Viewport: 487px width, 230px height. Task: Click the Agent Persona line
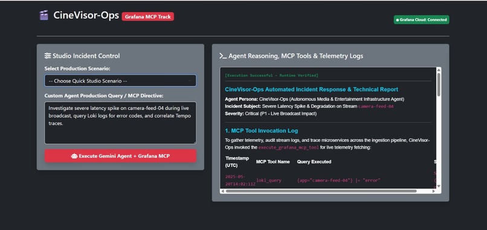click(x=315, y=99)
